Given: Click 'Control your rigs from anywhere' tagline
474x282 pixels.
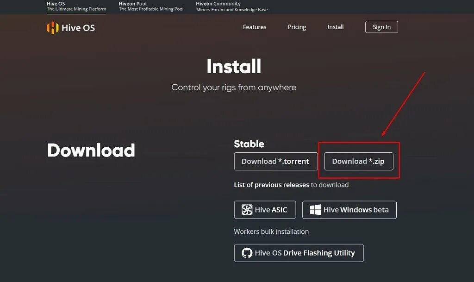Looking at the screenshot, I should coord(234,88).
